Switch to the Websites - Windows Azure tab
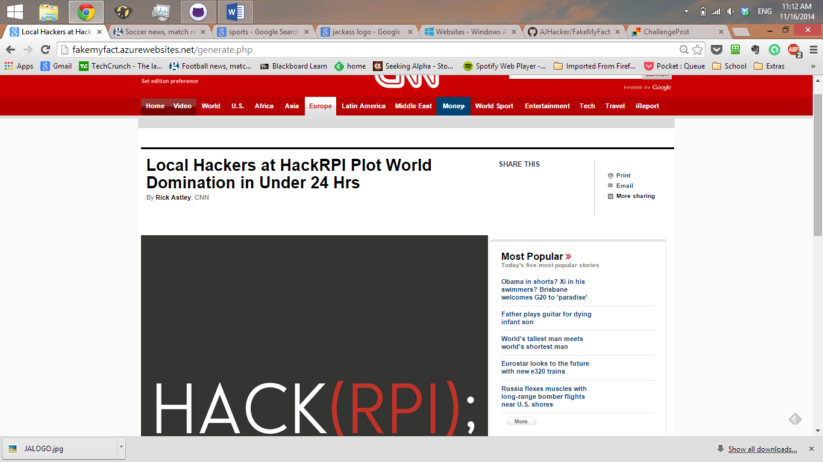The height and width of the screenshot is (462, 823). [x=471, y=32]
